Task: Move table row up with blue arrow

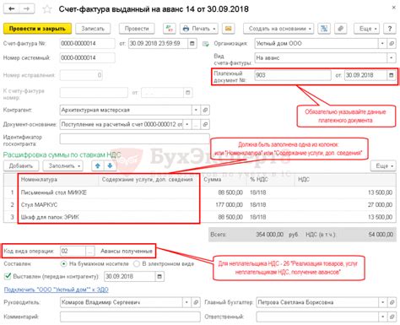Action: coord(98,165)
